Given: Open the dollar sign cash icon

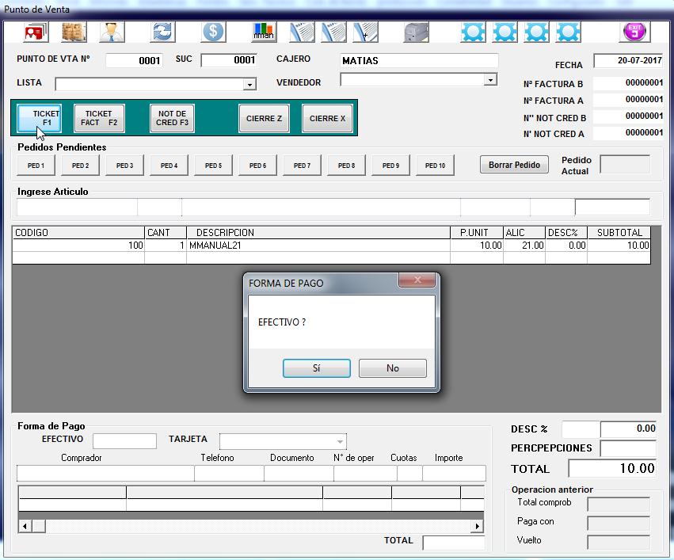Looking at the screenshot, I should tap(213, 32).
